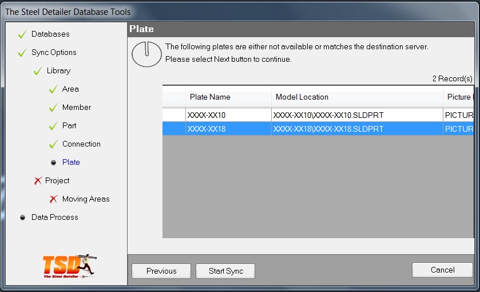Select the Plate step in the sidebar
The width and height of the screenshot is (480, 292).
(x=71, y=163)
